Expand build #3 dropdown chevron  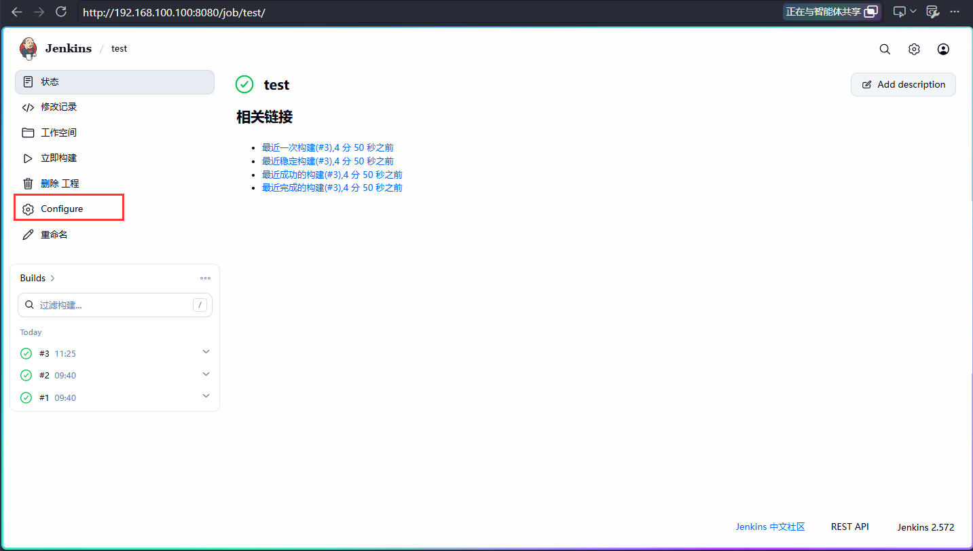click(206, 352)
